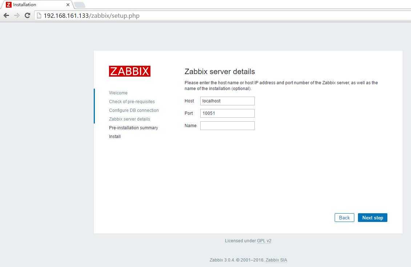This screenshot has height=267, width=411.
Task: Click the Zabbix 3.0.4 version text
Action: point(222,260)
